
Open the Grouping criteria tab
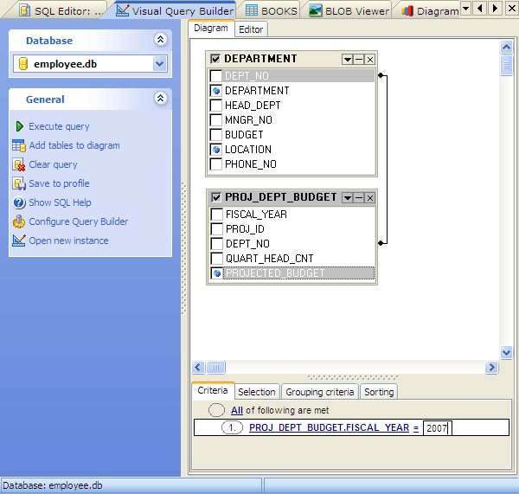tap(320, 392)
